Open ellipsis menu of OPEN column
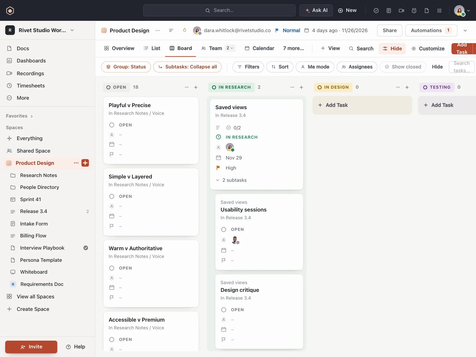 (x=187, y=87)
